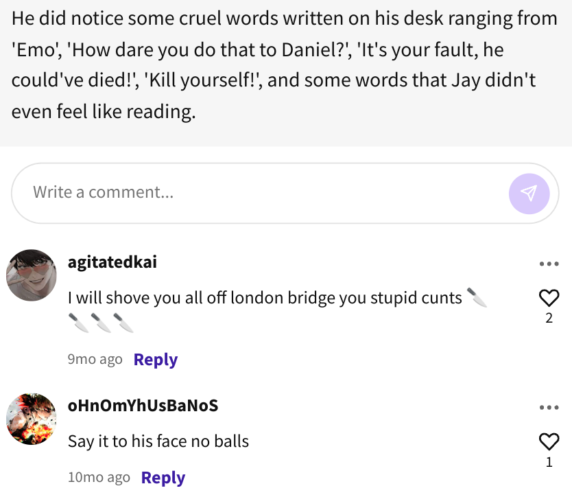The image size is (572, 495).
Task: Click the '9mo ago' timestamp
Action: coord(95,360)
